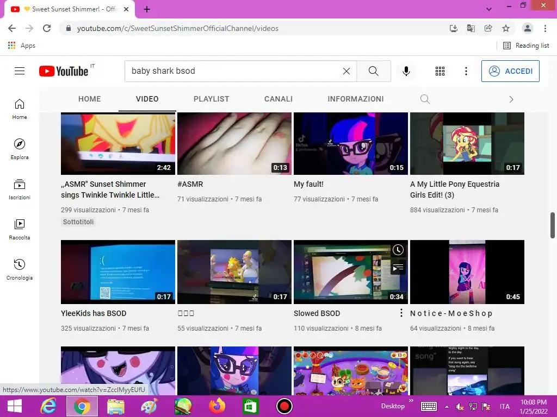The width and height of the screenshot is (557, 417).
Task: Select the VIDEO channel tab
Action: (x=147, y=99)
